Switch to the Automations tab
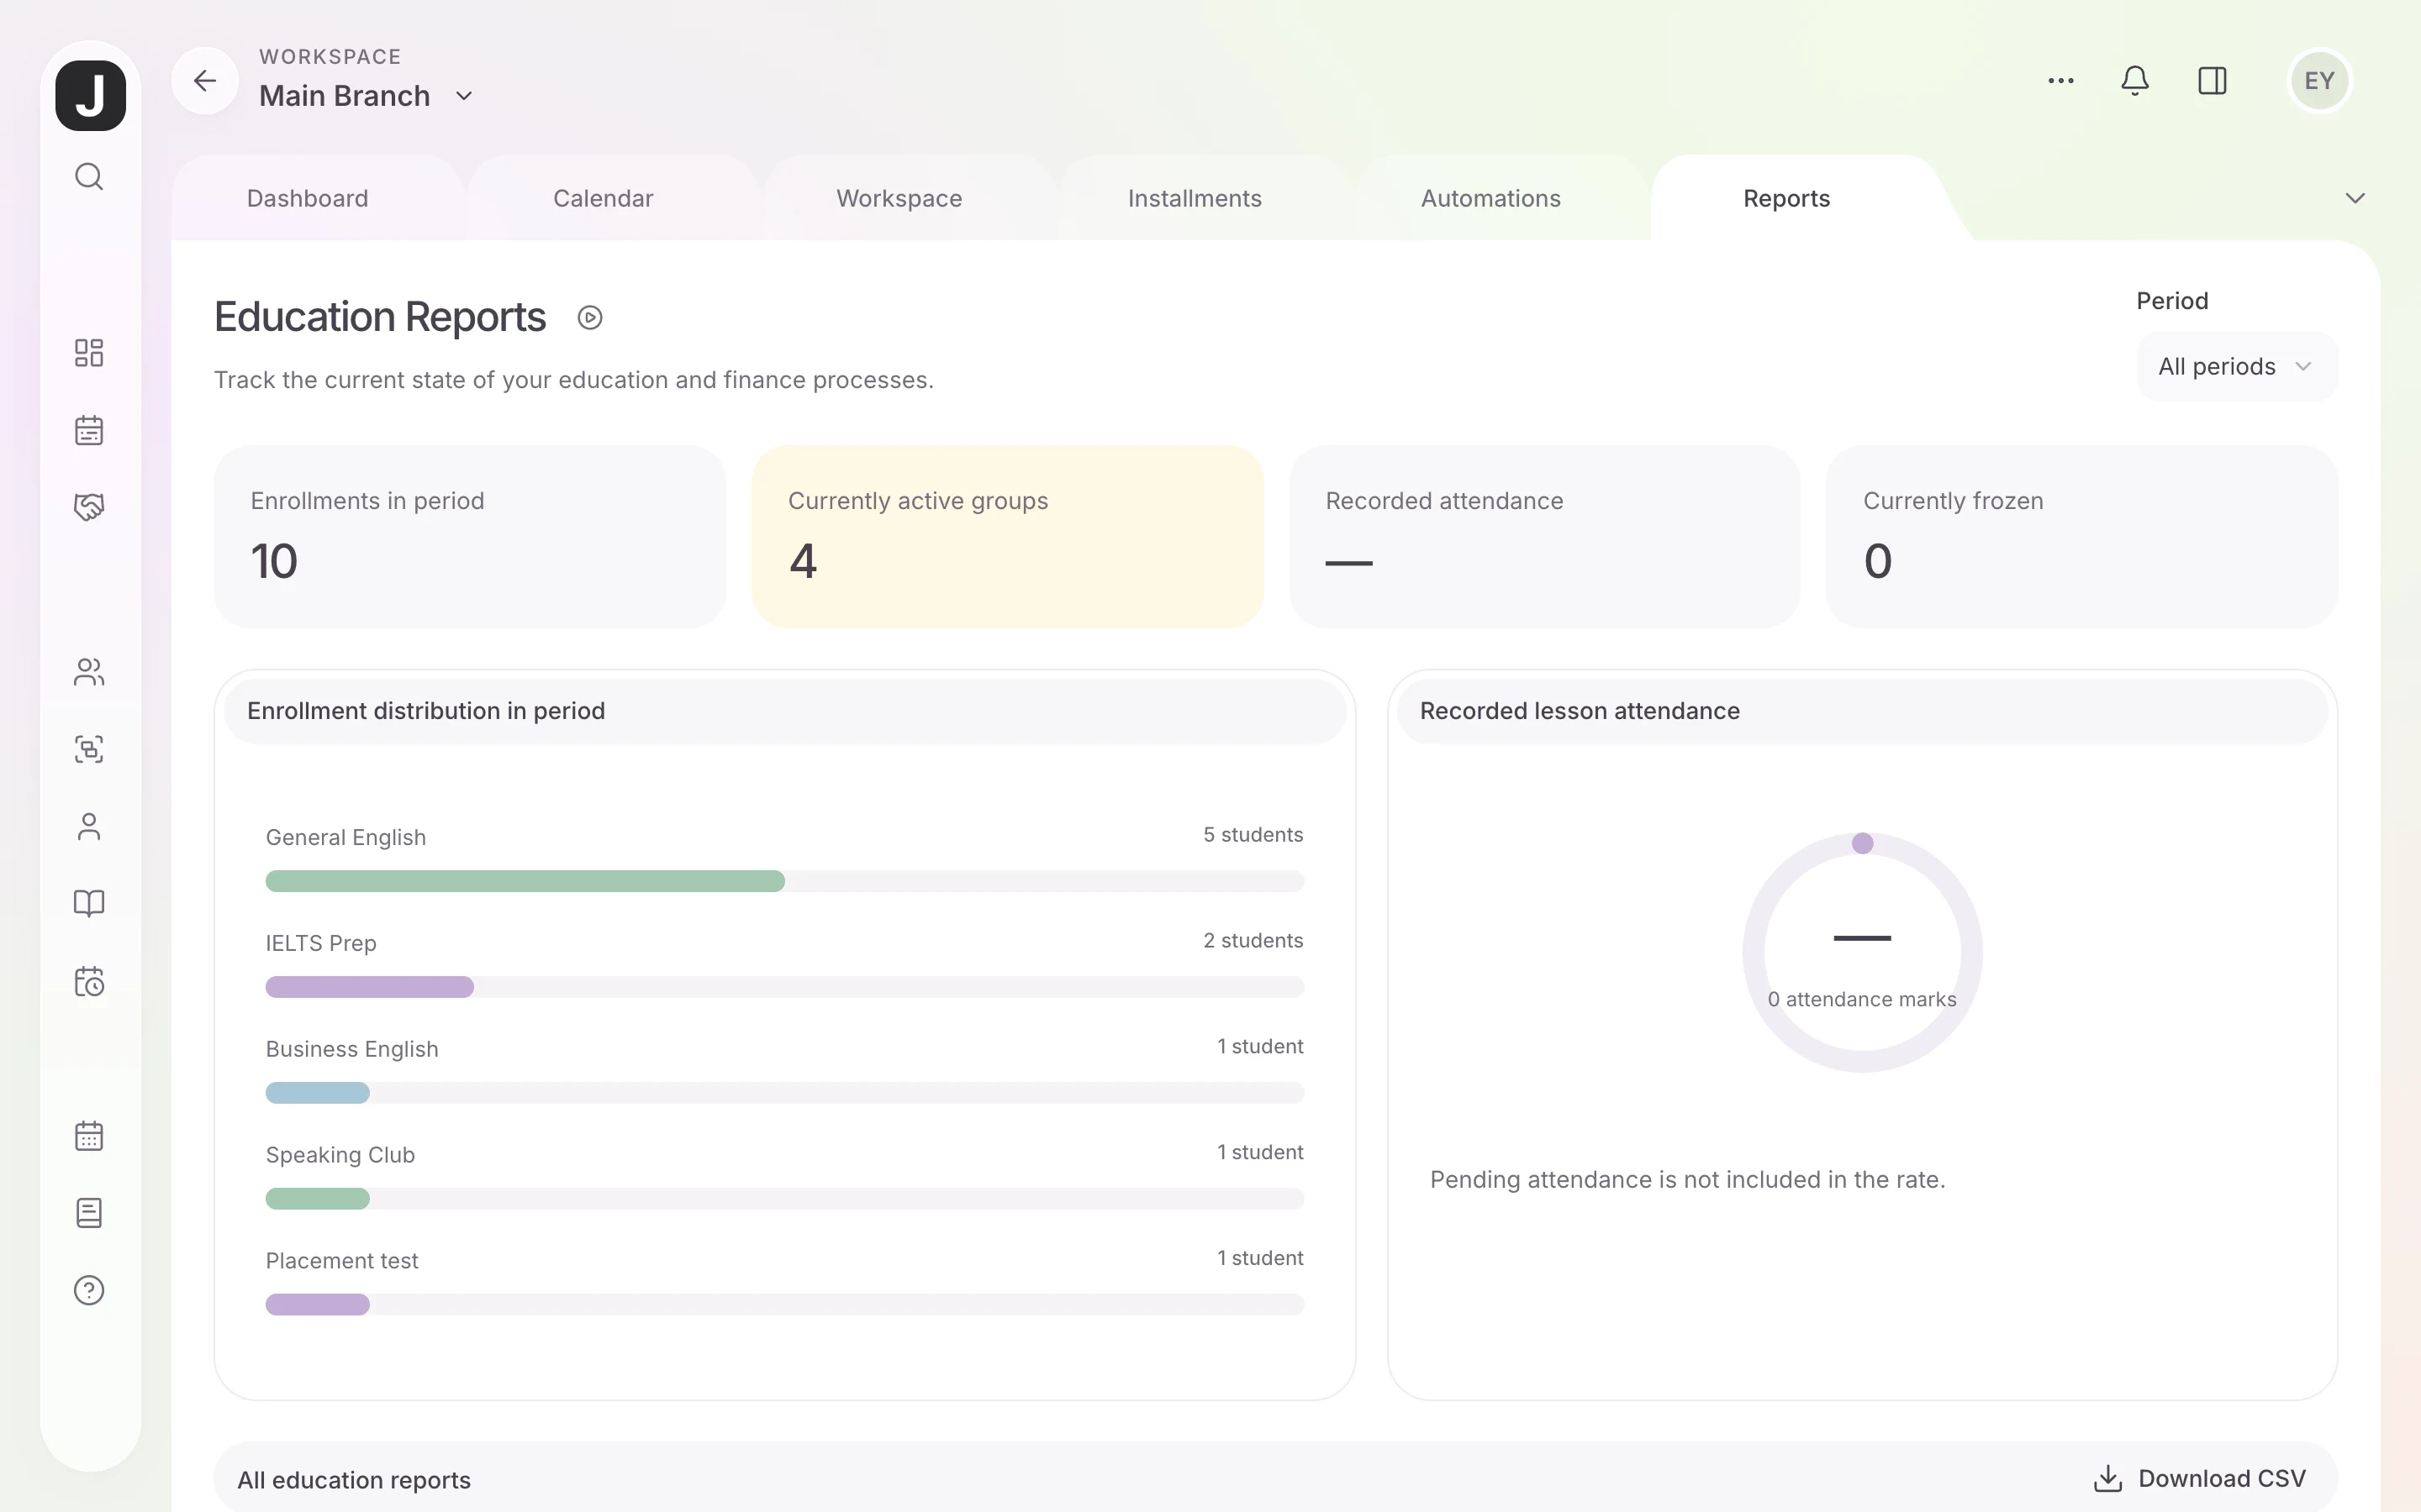Screen dimensions: 2421x1512 pos(1490,198)
